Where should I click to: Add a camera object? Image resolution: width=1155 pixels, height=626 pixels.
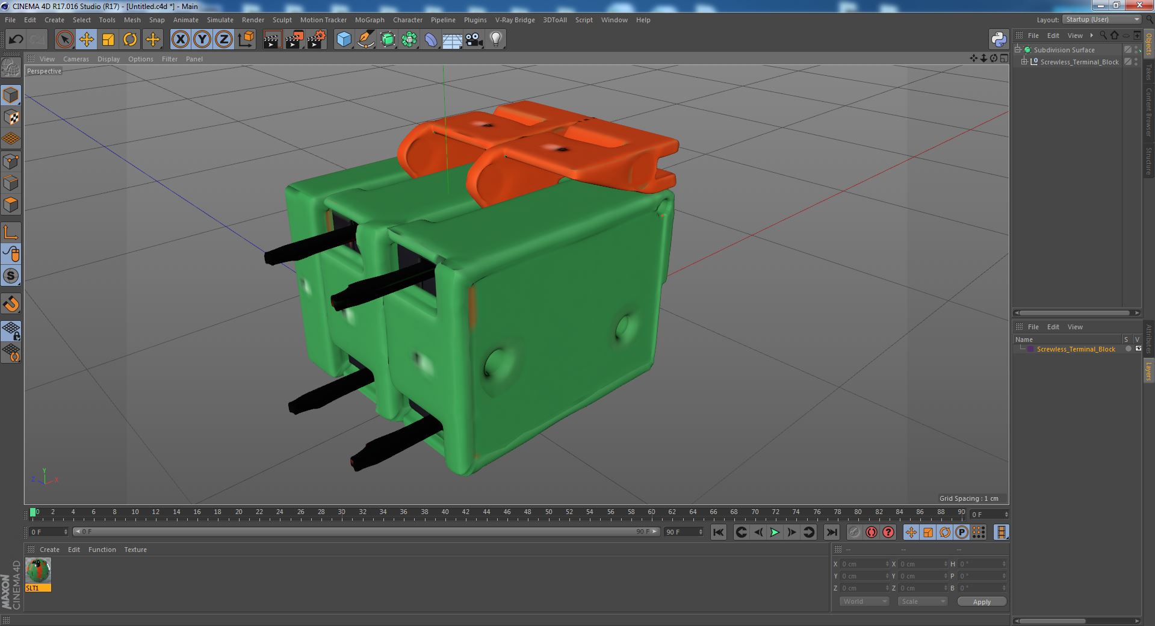(x=474, y=40)
